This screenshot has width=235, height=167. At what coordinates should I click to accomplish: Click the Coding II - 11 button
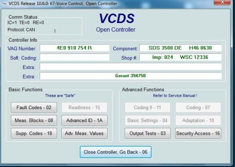pyautogui.click(x=147, y=107)
